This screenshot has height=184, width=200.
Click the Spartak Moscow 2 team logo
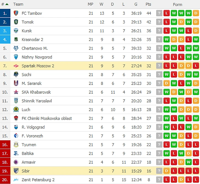click(16, 66)
